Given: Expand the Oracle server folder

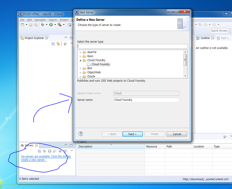Looking at the screenshot, I should tap(80, 77).
